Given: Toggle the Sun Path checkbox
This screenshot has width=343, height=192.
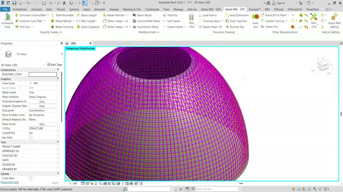Looking at the screenshot, I should (31, 138).
